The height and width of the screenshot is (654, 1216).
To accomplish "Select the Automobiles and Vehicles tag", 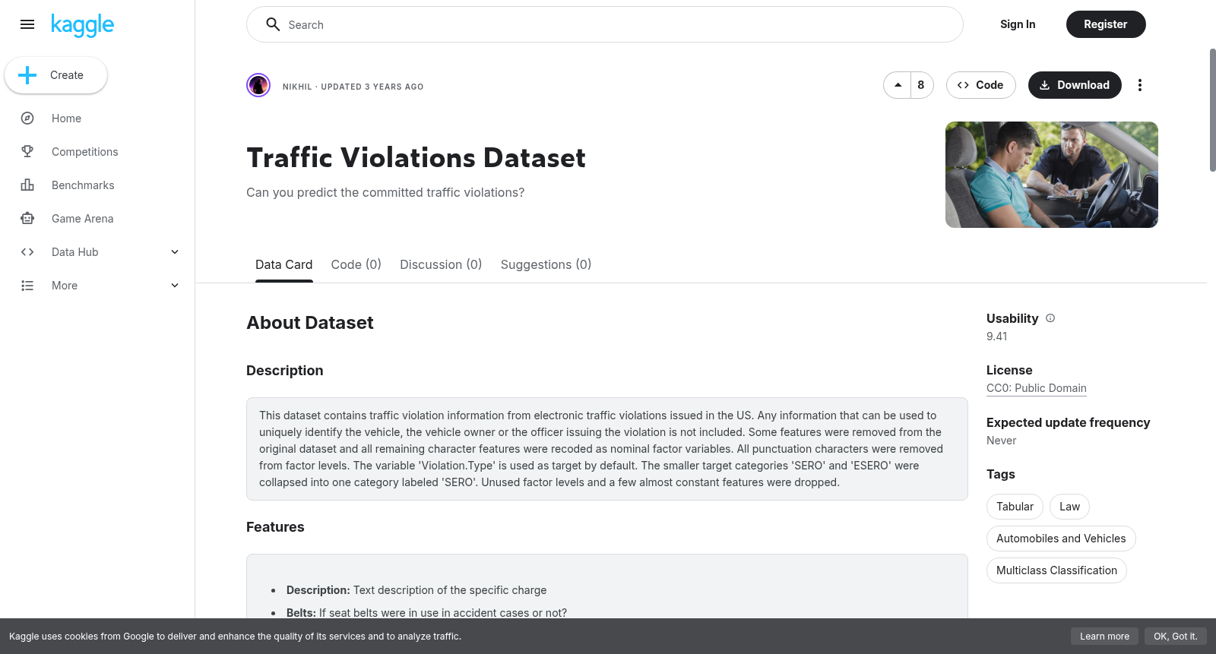I will tap(1061, 539).
